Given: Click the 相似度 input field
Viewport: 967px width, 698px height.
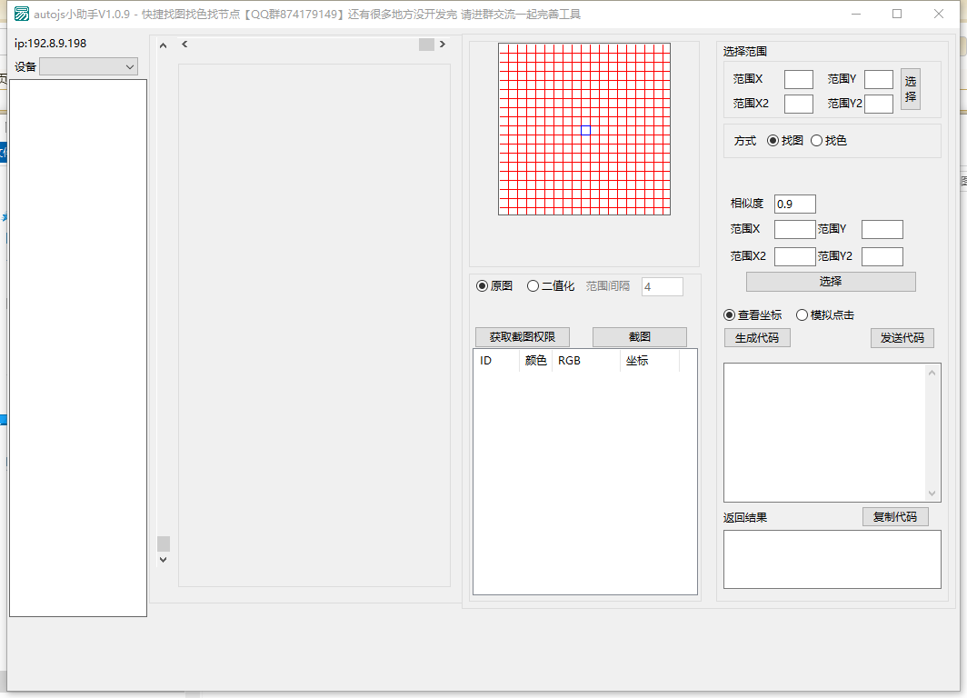Looking at the screenshot, I should tap(794, 204).
